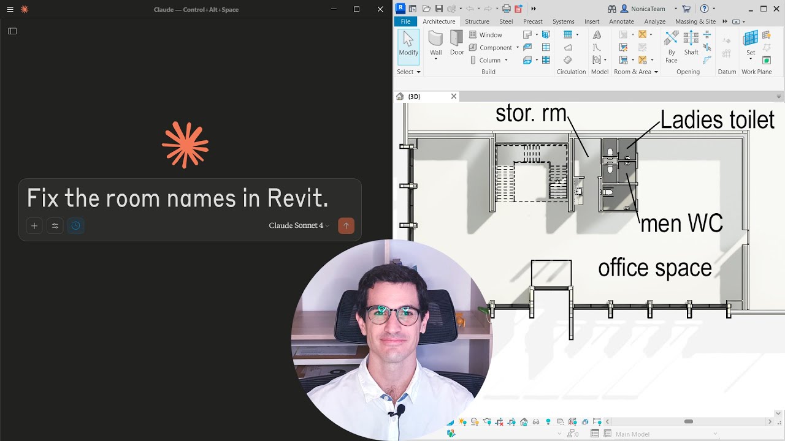
Task: Activate the {3D} view tab
Action: coord(415,96)
